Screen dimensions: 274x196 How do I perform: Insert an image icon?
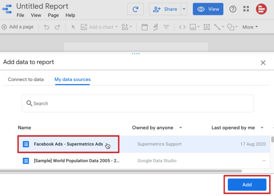(193, 27)
